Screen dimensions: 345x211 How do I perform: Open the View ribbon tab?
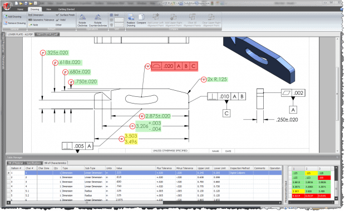pos(48,9)
